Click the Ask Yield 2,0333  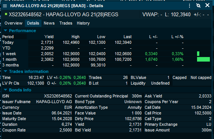point(205,96)
